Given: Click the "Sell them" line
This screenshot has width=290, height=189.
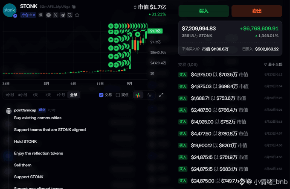Looking at the screenshot, I should coord(23,165).
